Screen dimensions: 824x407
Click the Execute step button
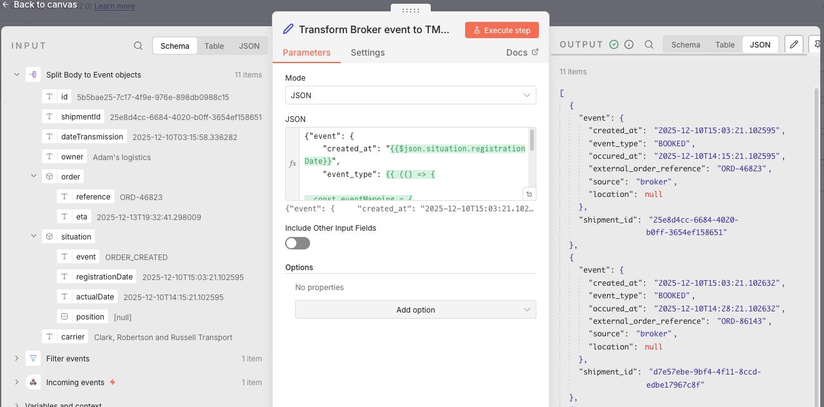[501, 30]
